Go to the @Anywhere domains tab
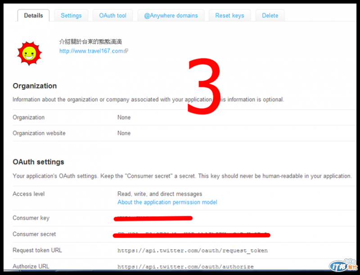 pos(171,15)
